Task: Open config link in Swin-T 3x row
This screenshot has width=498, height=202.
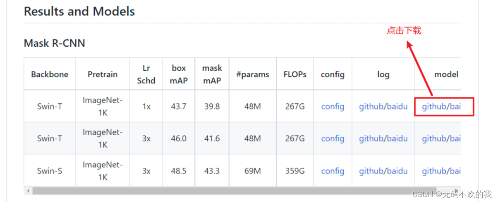Action: 333,138
